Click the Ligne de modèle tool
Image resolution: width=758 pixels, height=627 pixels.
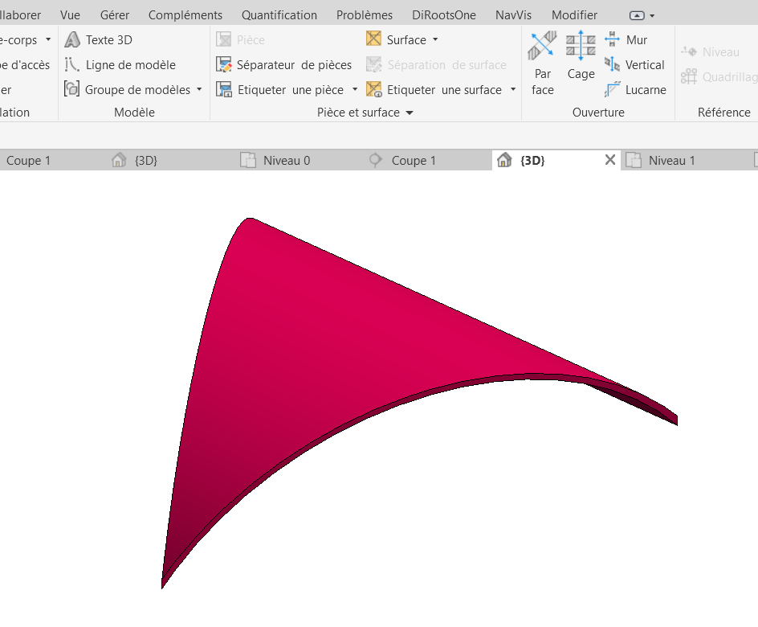[120, 65]
